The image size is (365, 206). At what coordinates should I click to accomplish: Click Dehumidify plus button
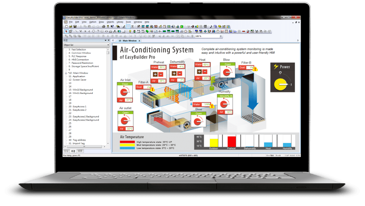[174, 73]
